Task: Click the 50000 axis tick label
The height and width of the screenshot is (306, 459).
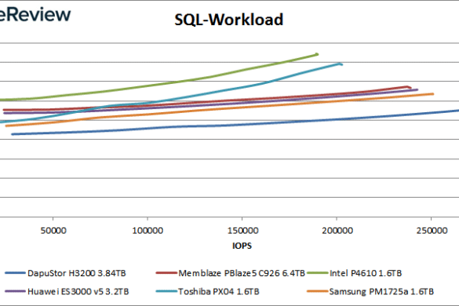Action: pyautogui.click(x=53, y=231)
